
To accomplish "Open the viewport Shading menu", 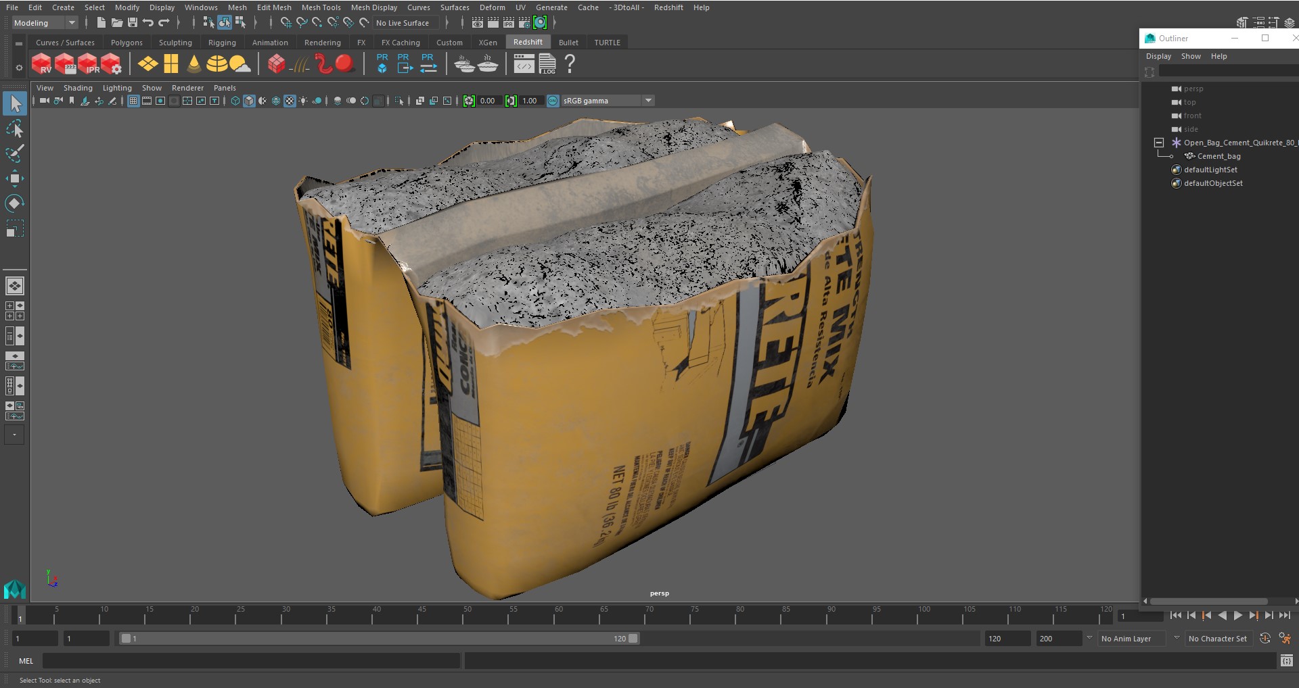I will [78, 88].
